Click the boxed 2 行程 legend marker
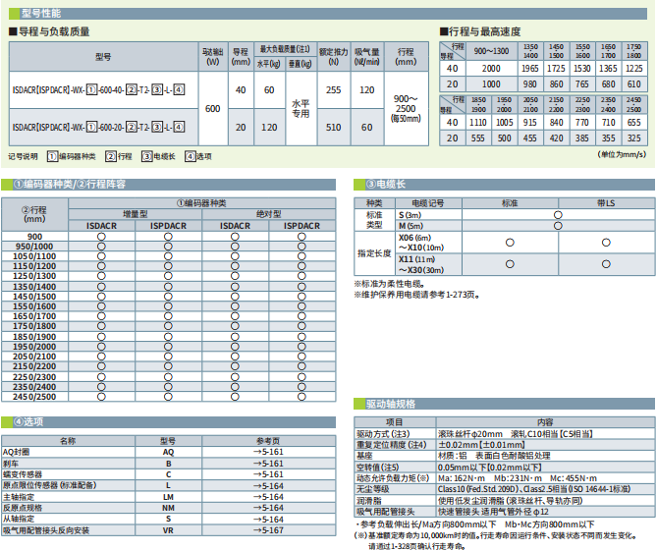 pyautogui.click(x=110, y=156)
